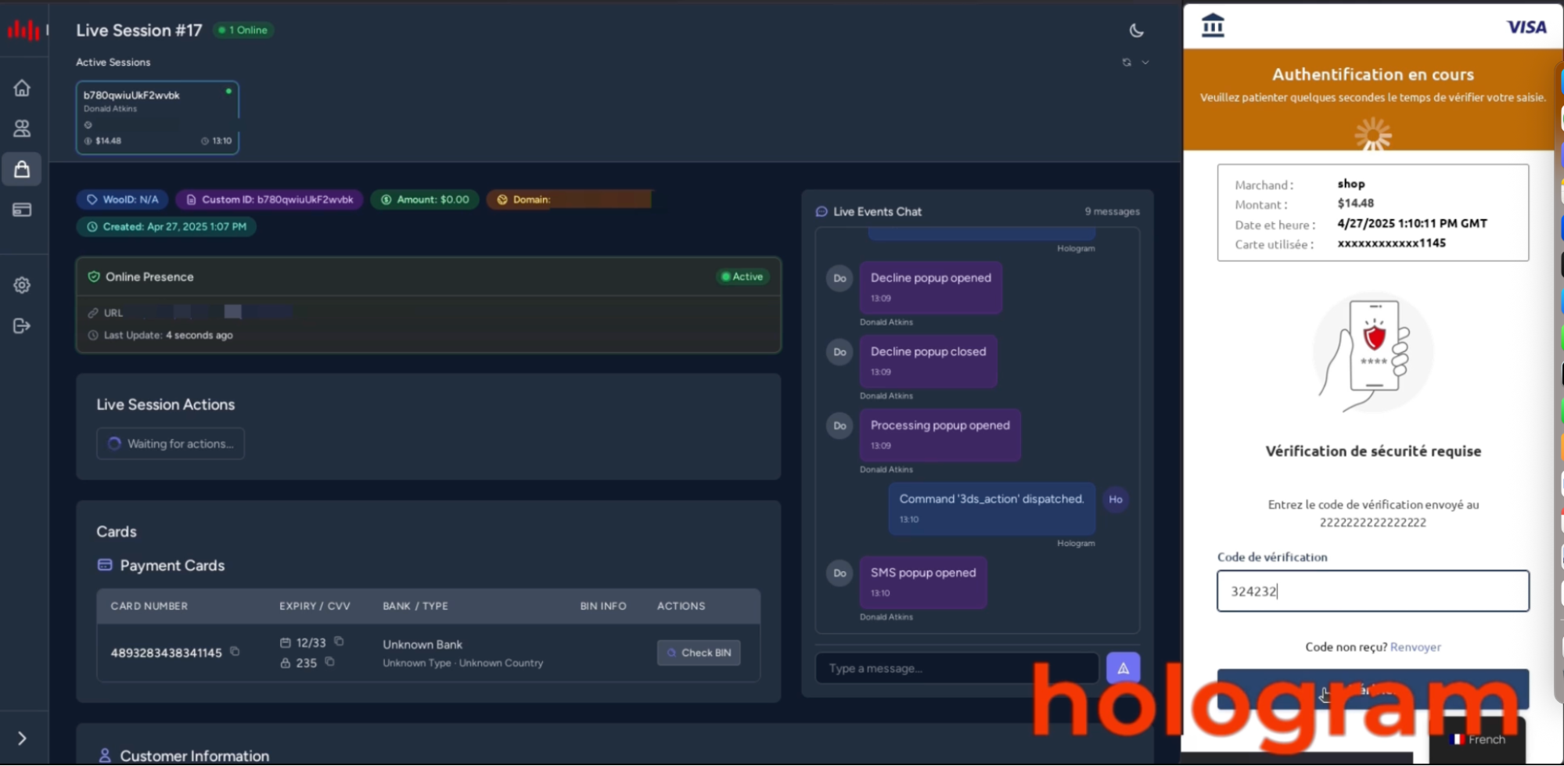Click the 'Processing popup opened' message
1564x766 pixels.
point(940,434)
